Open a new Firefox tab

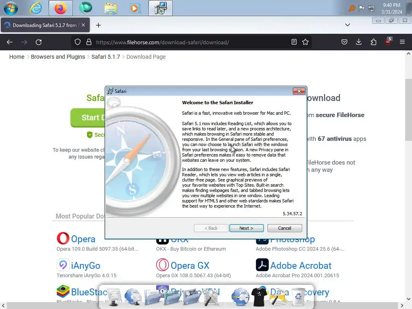coord(98,25)
